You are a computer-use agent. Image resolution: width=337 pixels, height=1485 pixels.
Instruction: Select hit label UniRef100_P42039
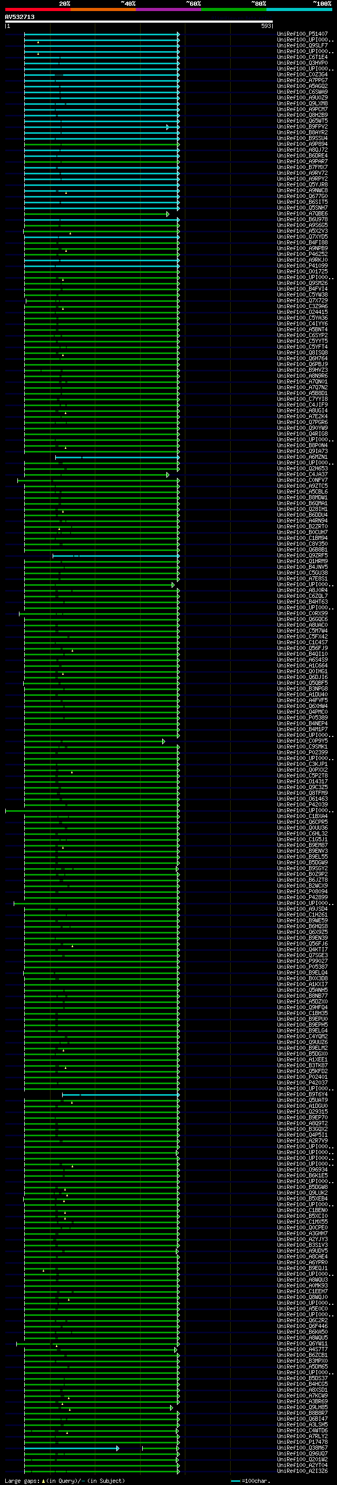point(302,804)
